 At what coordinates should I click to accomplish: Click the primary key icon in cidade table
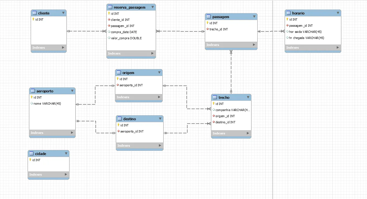point(30,160)
